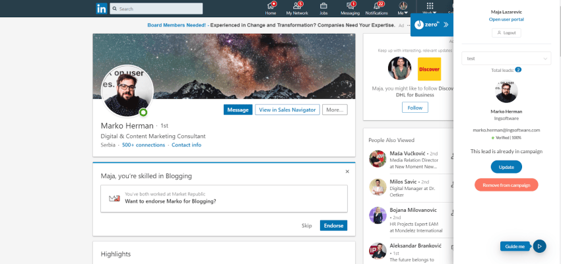Click View in Sales Navigator
This screenshot has width=561, height=264.
click(x=287, y=110)
